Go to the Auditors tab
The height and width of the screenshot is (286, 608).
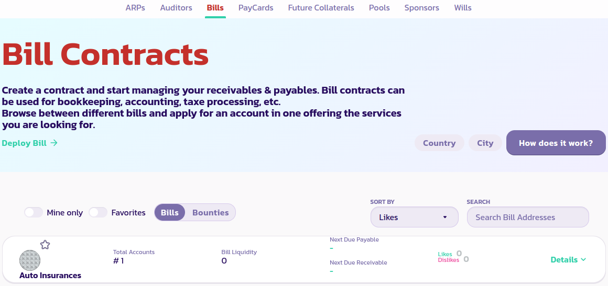[x=176, y=8]
